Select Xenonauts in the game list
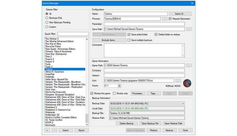This screenshot has height=136, width=237. click(x=50, y=125)
